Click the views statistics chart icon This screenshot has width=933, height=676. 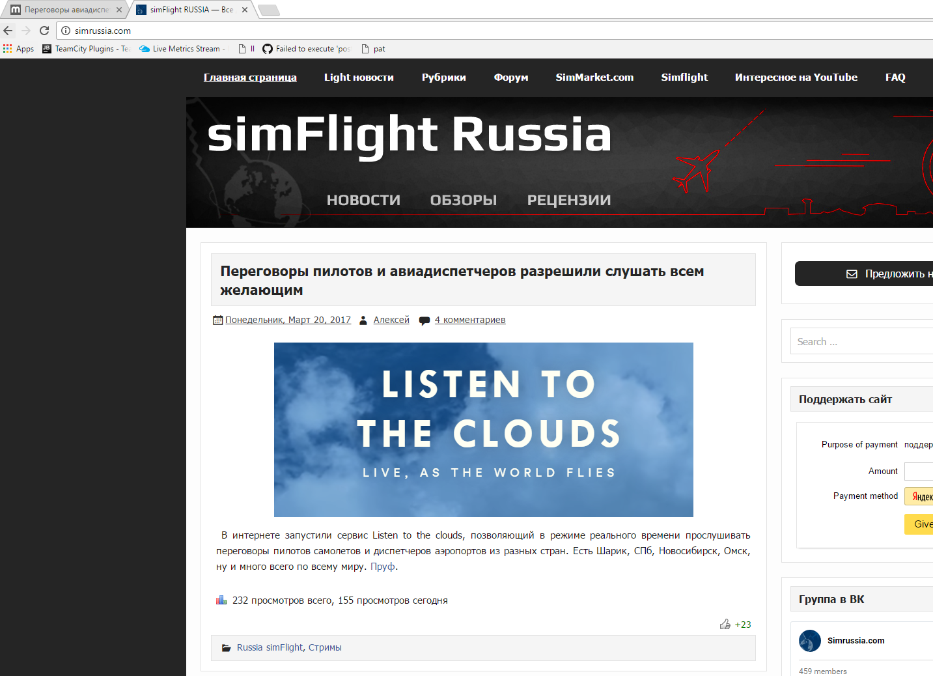click(221, 600)
